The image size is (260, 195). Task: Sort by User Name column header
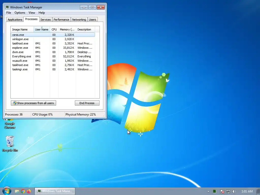(42, 29)
